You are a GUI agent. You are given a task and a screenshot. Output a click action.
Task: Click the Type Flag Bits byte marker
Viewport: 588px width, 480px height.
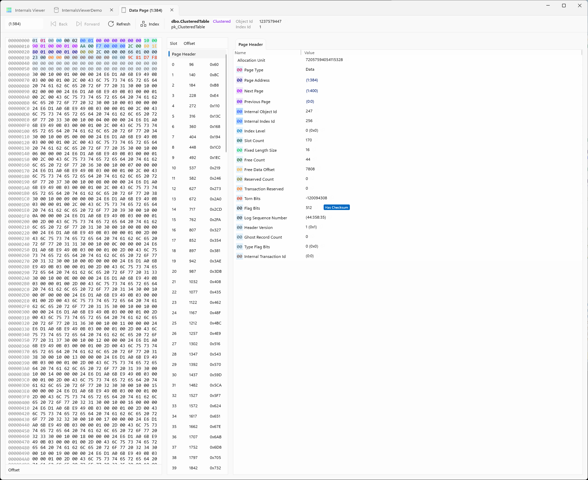pyautogui.click(x=240, y=247)
